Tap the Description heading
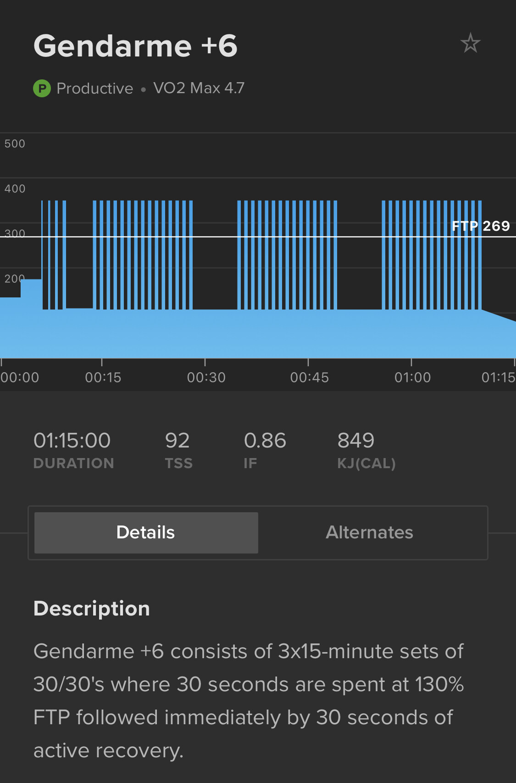This screenshot has width=516, height=783. (x=92, y=609)
